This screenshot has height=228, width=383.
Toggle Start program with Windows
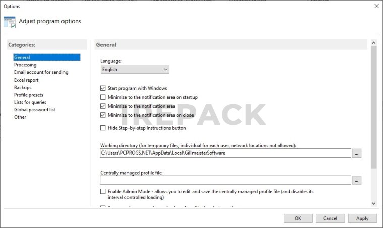(103, 88)
